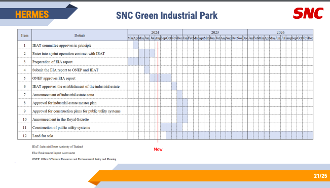The image size is (330, 188).
Task: Click the 2025 year header cell
Action: [x=215, y=32]
